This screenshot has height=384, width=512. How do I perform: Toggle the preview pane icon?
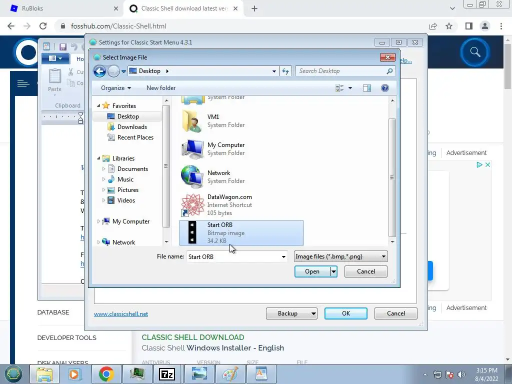(x=366, y=88)
